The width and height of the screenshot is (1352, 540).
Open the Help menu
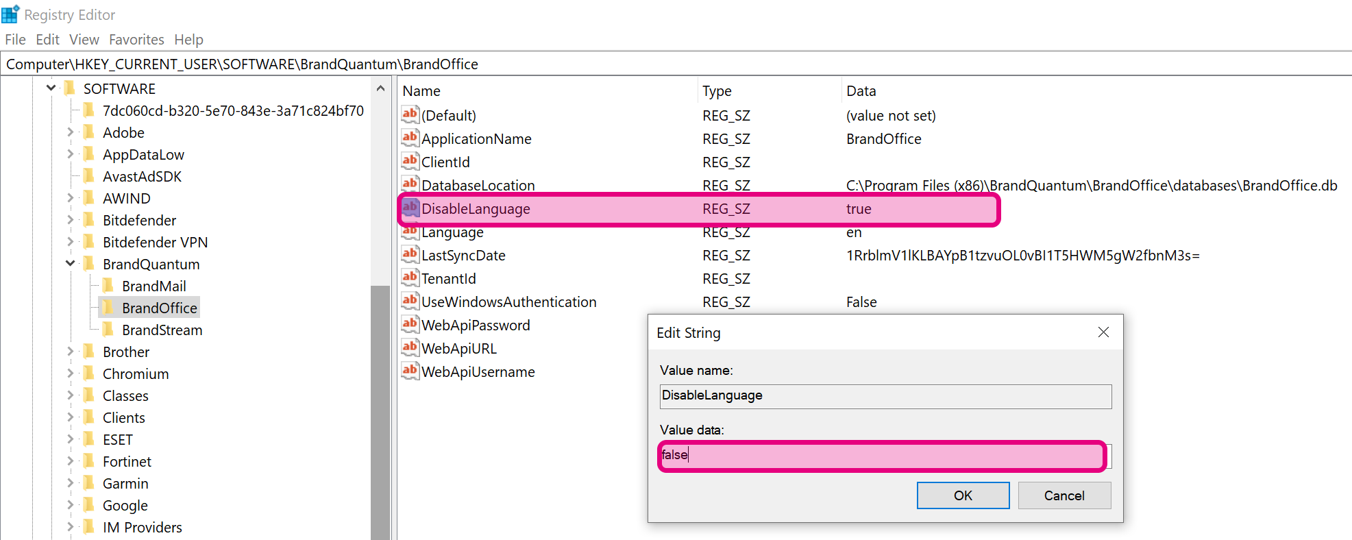coord(188,40)
